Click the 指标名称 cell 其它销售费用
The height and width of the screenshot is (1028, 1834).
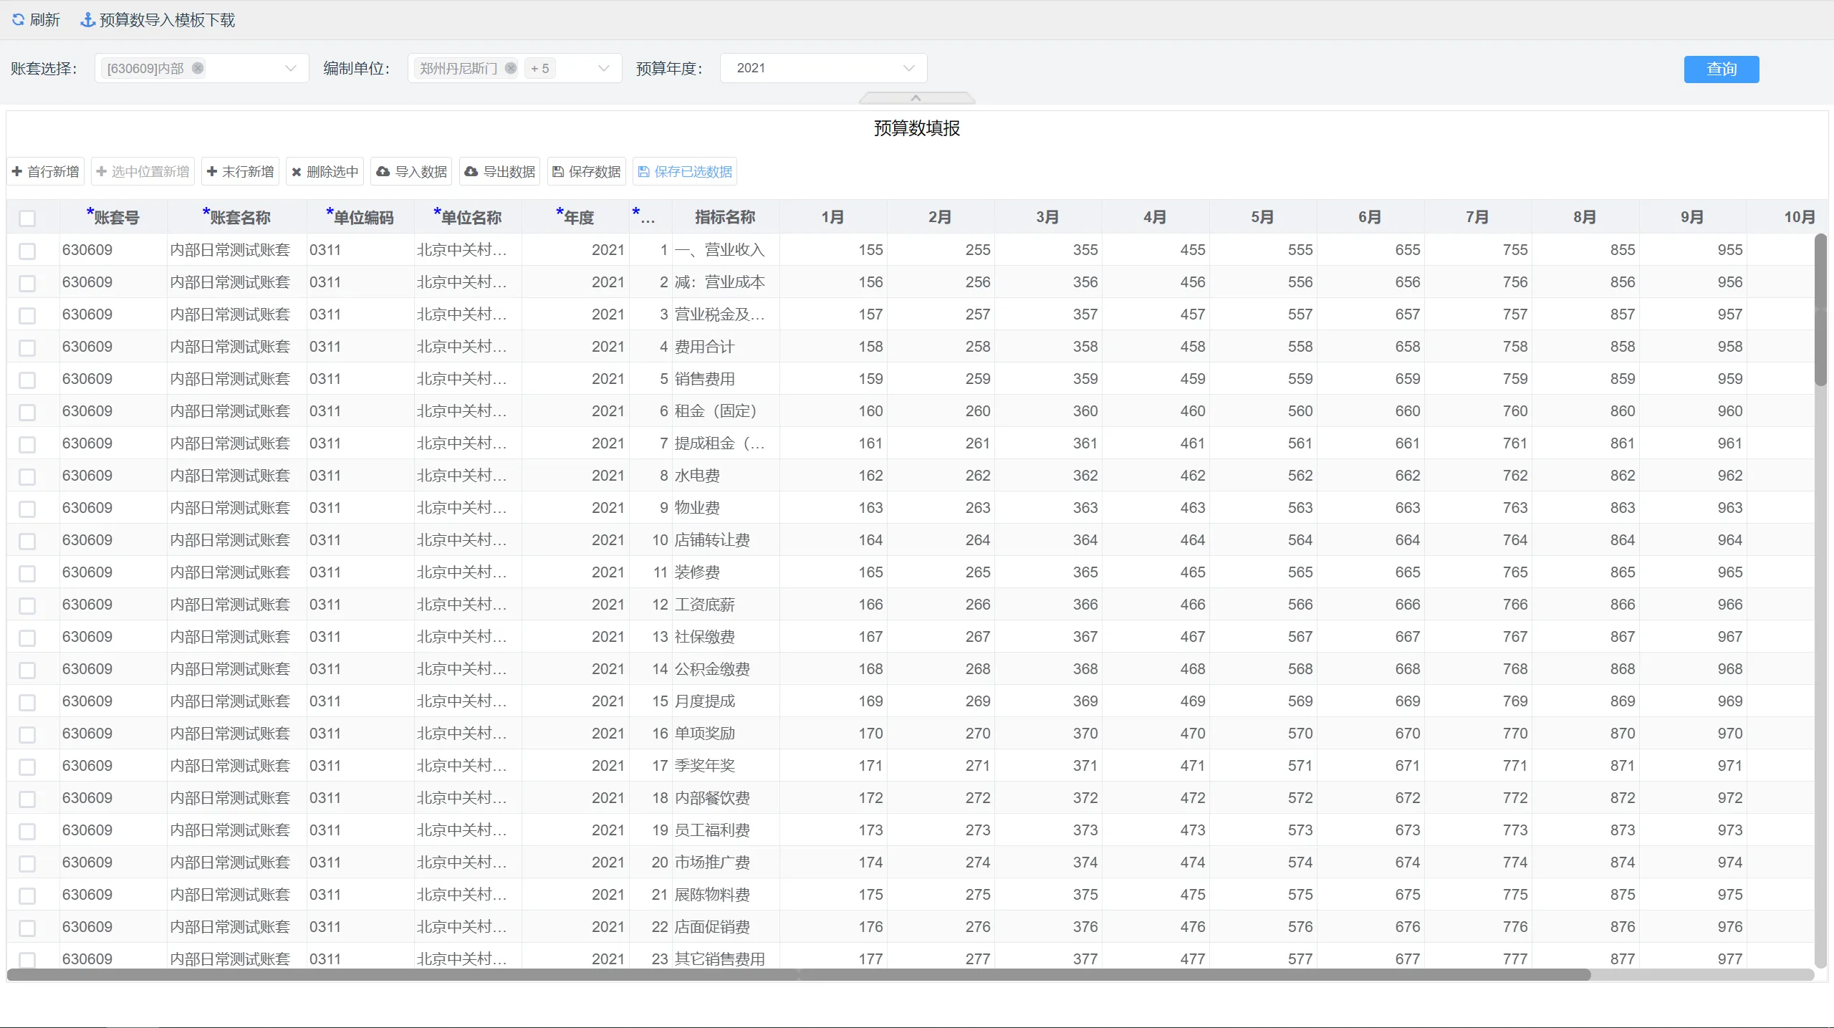tap(726, 959)
